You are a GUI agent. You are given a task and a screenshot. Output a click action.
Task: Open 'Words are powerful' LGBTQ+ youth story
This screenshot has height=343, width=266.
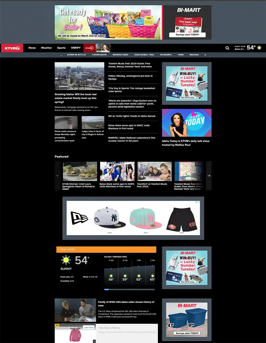[132, 104]
